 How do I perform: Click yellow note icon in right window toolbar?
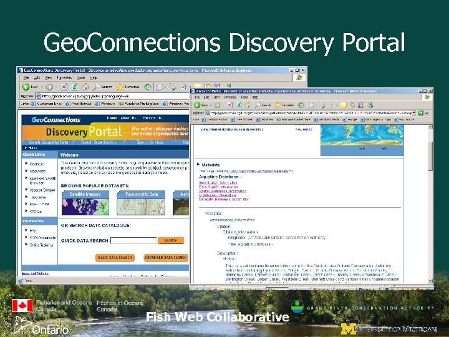coord(344,105)
